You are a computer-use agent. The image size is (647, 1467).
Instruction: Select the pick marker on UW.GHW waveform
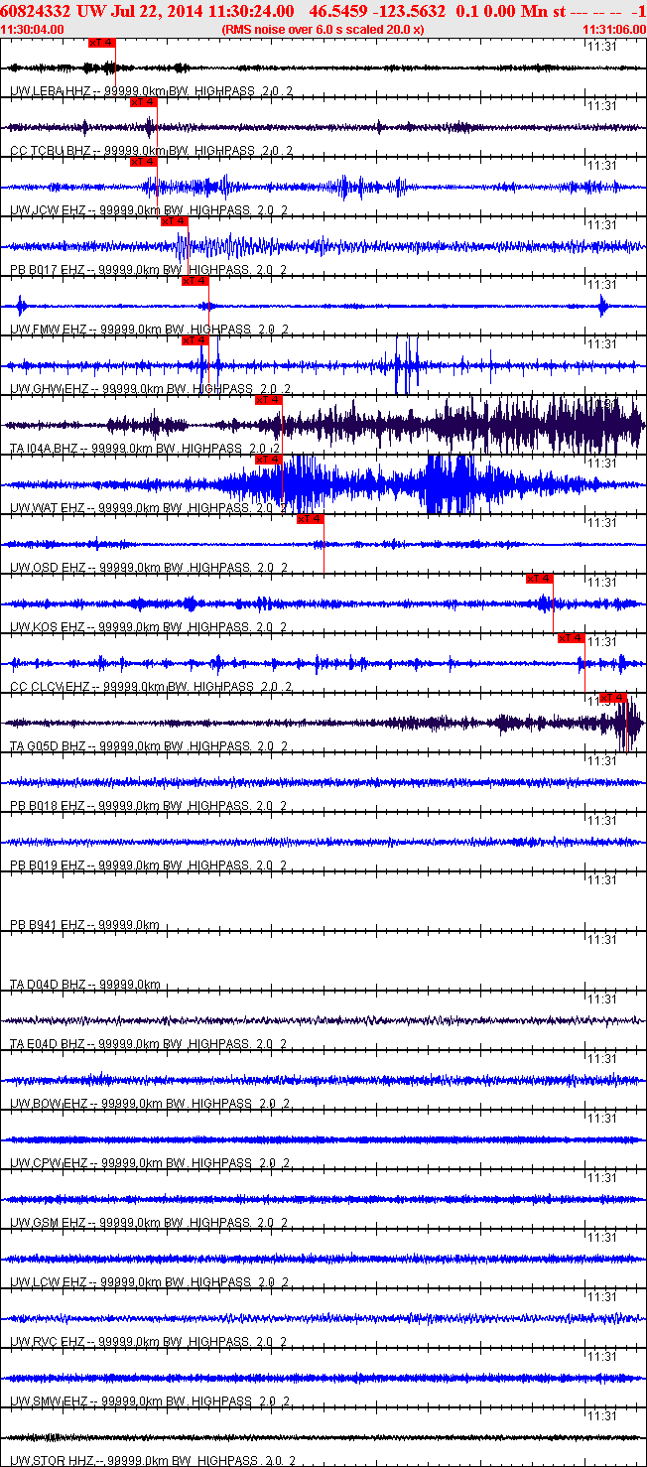point(194,340)
